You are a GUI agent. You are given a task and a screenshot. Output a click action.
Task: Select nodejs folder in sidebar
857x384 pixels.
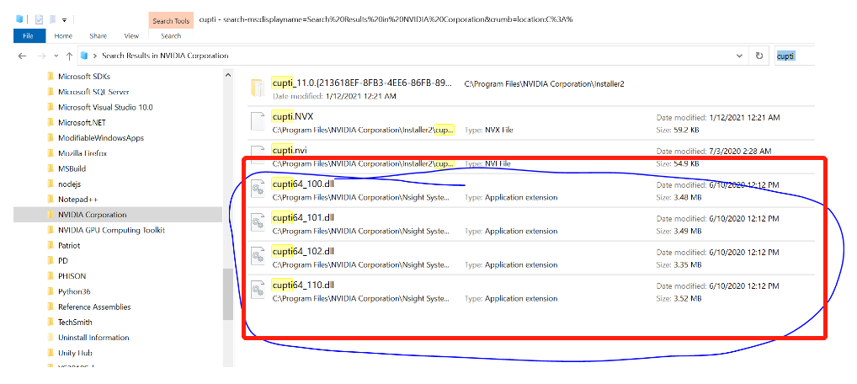point(69,184)
